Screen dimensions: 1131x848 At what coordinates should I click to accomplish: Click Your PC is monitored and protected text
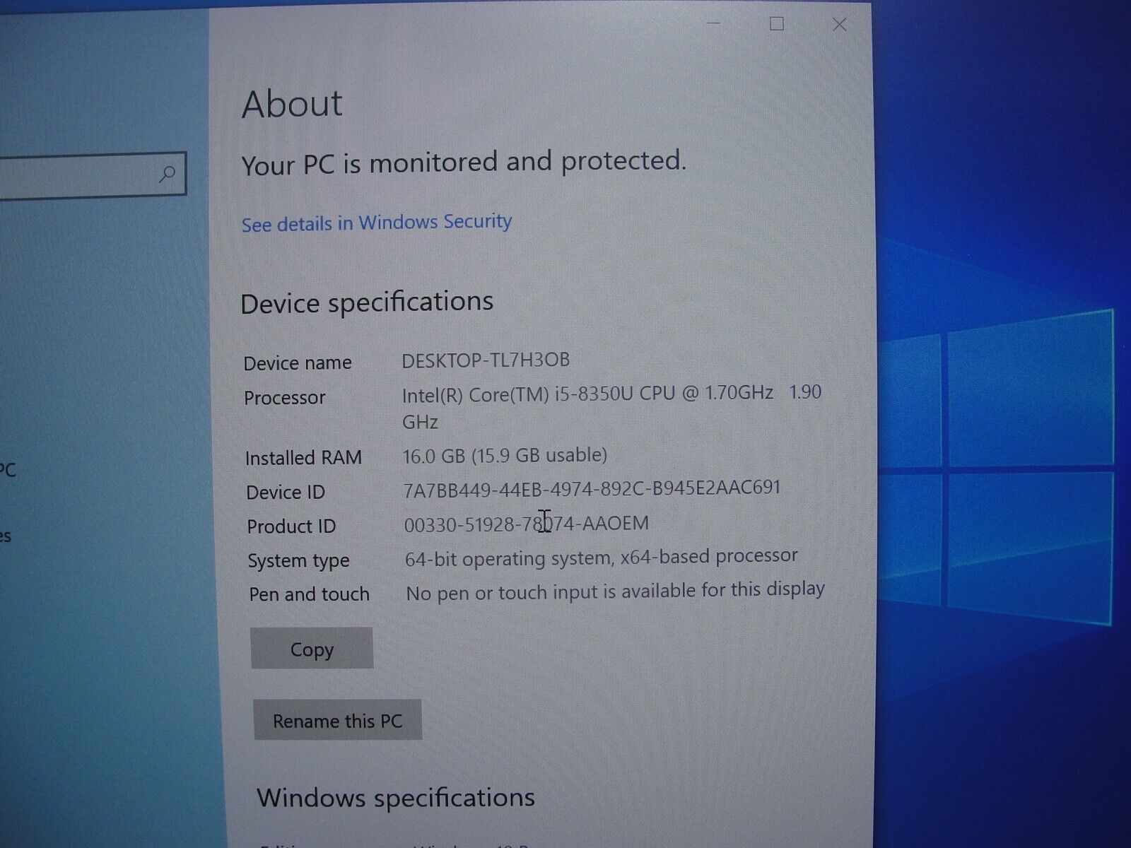pyautogui.click(x=464, y=163)
